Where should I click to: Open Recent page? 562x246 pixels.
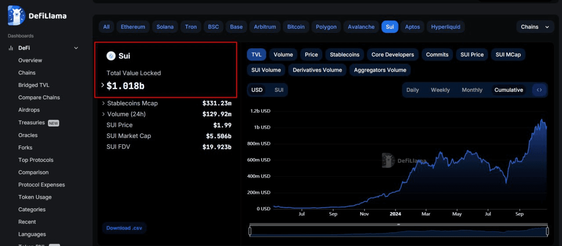click(27, 222)
